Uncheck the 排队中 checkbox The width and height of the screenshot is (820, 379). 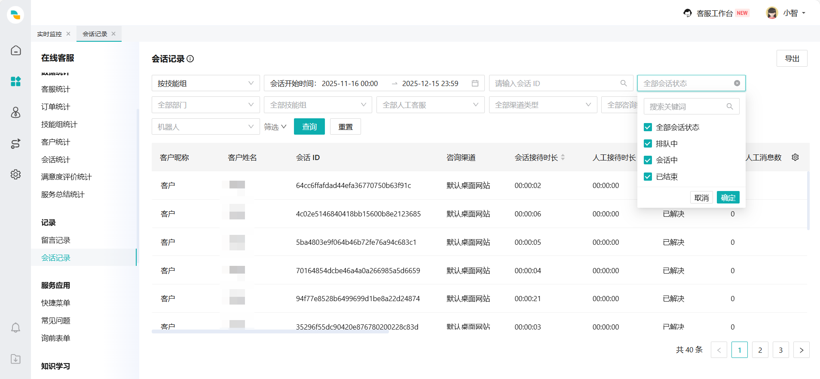click(648, 144)
